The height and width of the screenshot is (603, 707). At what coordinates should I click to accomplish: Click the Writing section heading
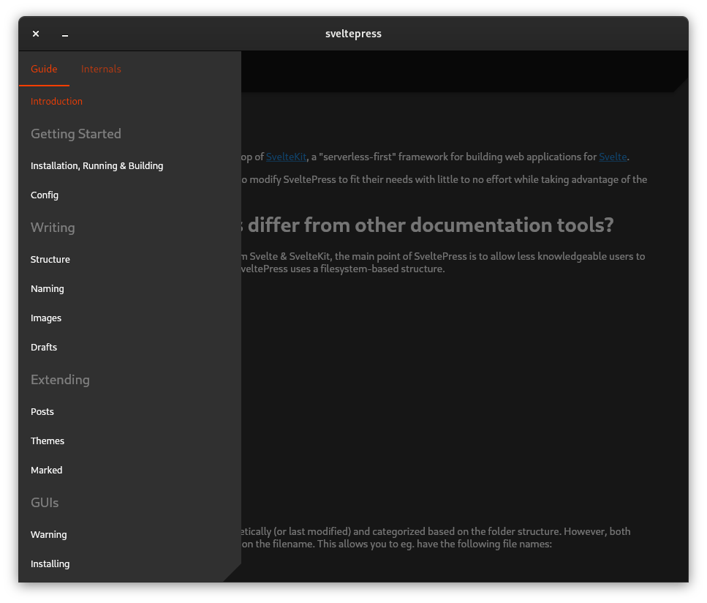(53, 228)
